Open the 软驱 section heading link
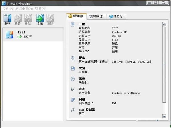This screenshot has width=171, height=128. click(82, 68)
